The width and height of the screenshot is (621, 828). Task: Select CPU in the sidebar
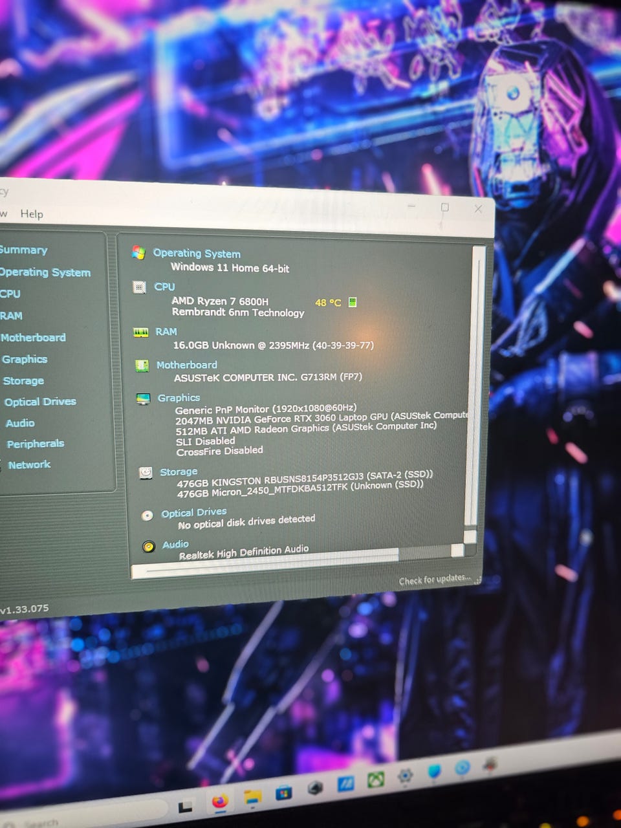(x=10, y=294)
